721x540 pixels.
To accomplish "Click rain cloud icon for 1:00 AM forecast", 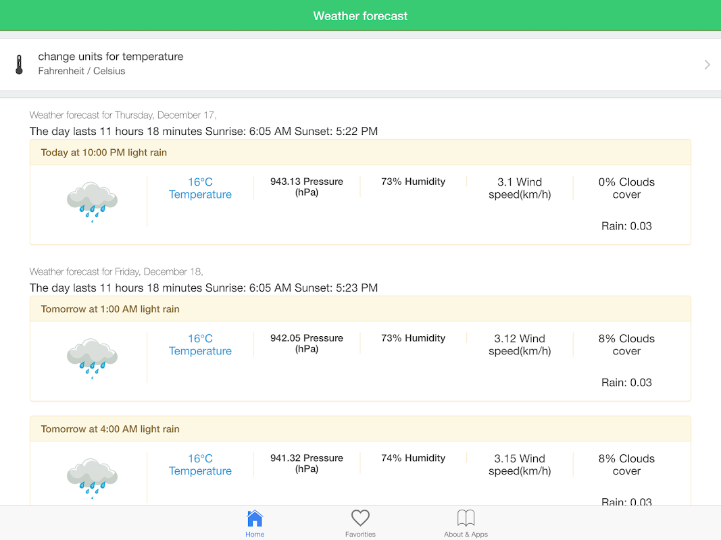I will 92,358.
